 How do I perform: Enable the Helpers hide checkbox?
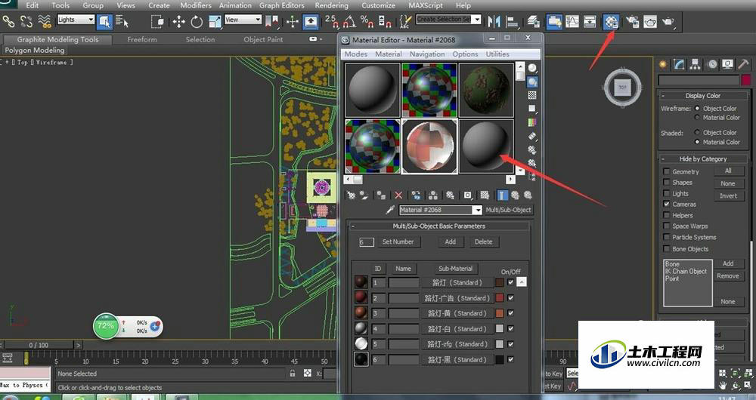[666, 215]
